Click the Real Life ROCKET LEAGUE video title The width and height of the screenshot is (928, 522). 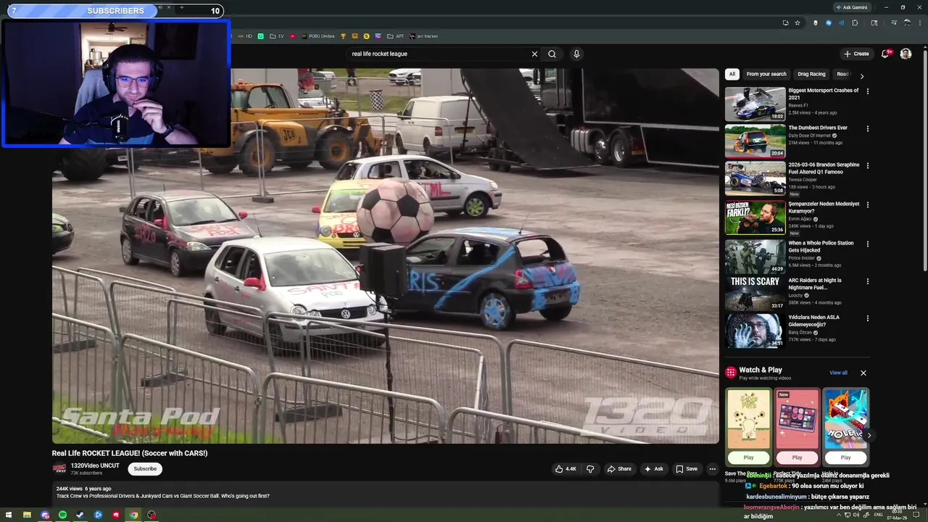pyautogui.click(x=130, y=453)
